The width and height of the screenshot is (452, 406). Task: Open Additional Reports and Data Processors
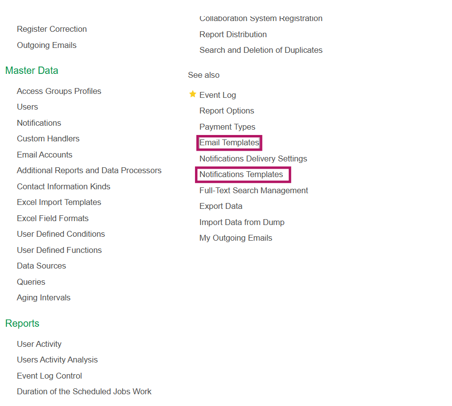click(x=89, y=171)
